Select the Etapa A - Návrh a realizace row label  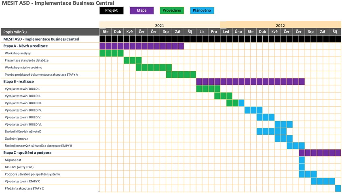click(25, 46)
